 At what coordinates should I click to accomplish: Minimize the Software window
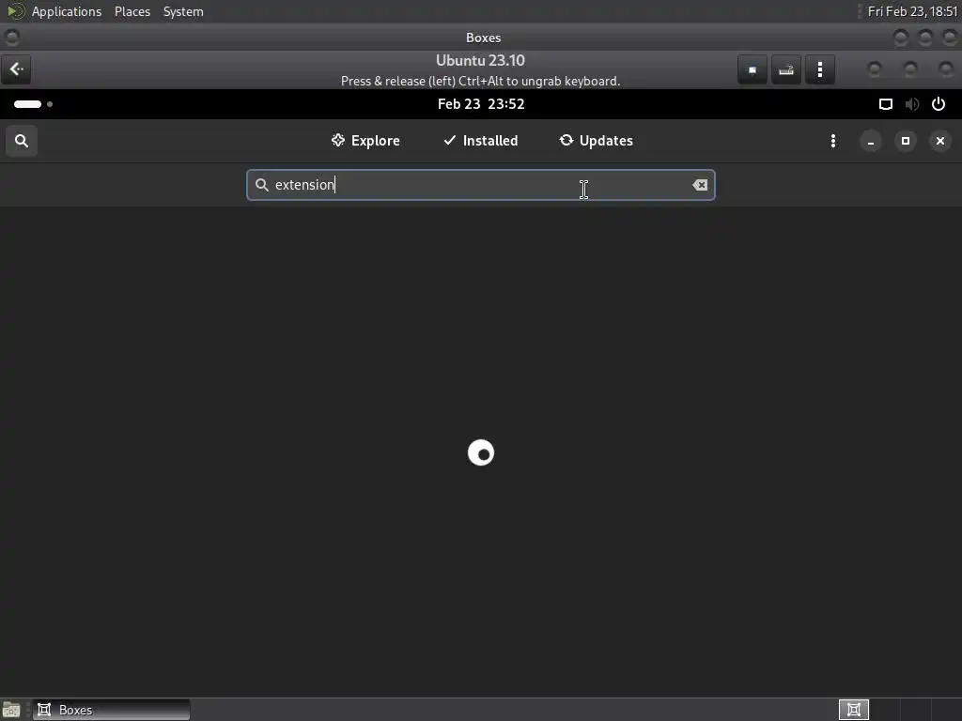871,141
